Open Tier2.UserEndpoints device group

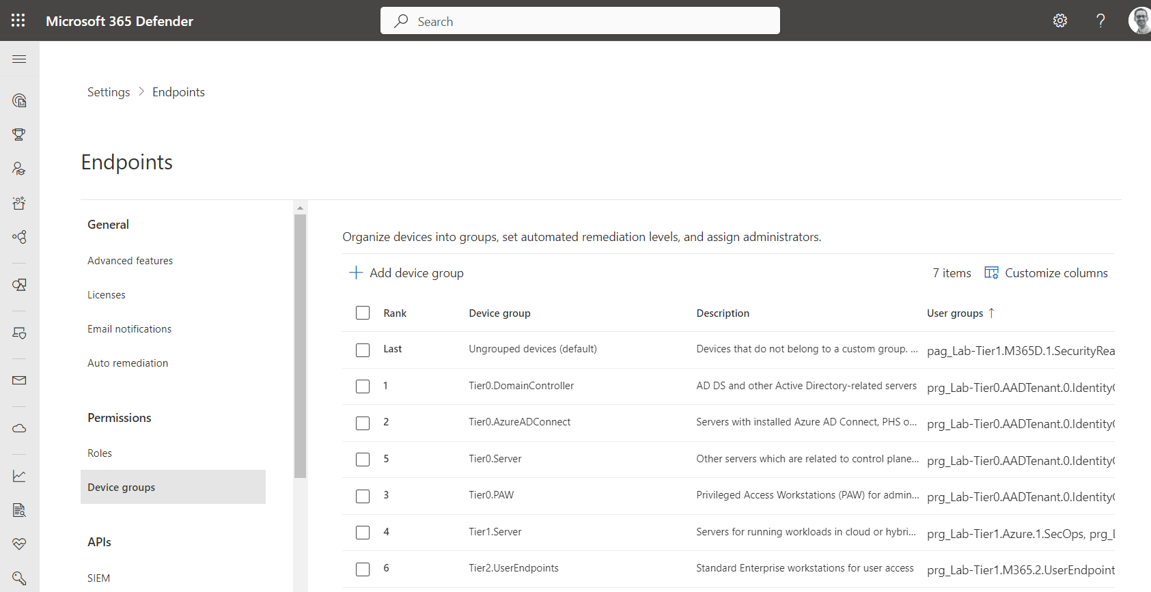tap(514, 568)
